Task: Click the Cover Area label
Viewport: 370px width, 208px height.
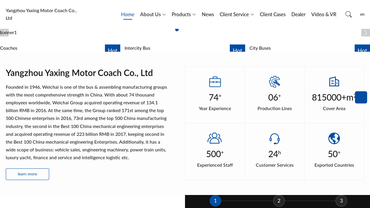Action: coord(334,109)
